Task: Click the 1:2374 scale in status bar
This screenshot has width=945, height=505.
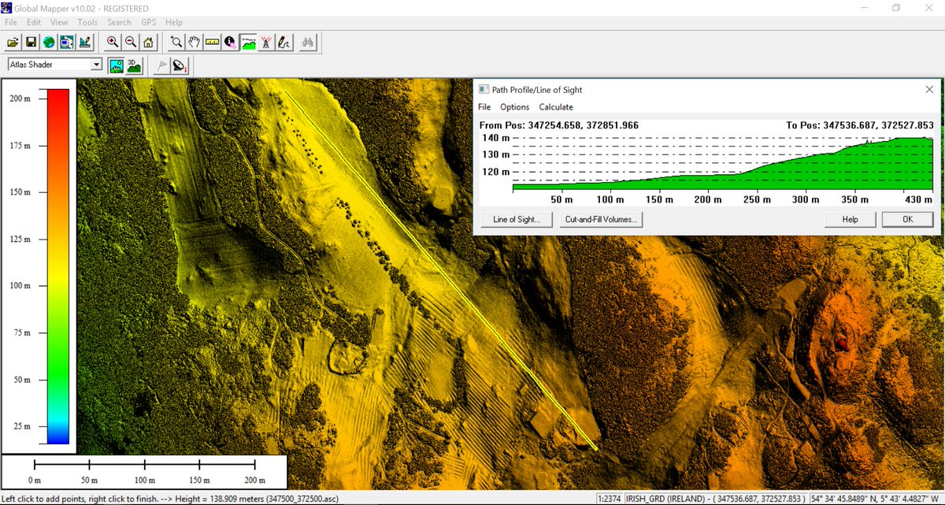Action: [x=610, y=498]
